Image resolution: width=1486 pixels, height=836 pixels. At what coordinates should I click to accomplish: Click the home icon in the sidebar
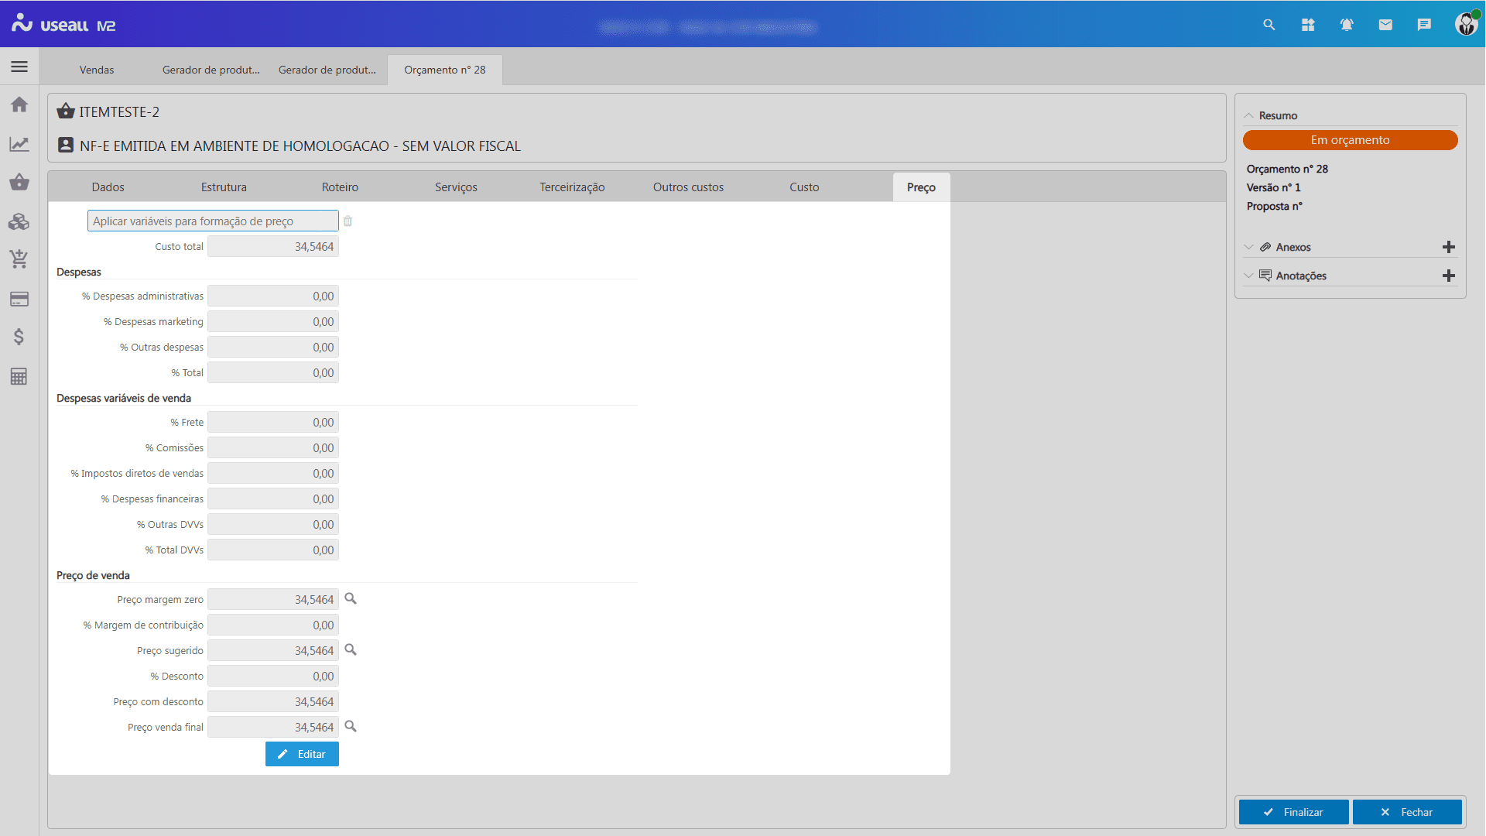(19, 104)
